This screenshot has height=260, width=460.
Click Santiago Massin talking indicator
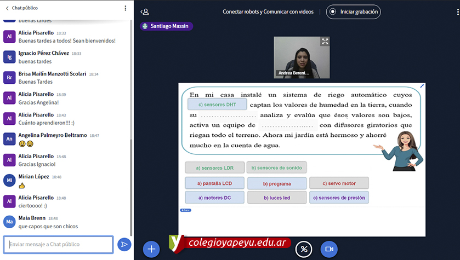click(x=167, y=26)
